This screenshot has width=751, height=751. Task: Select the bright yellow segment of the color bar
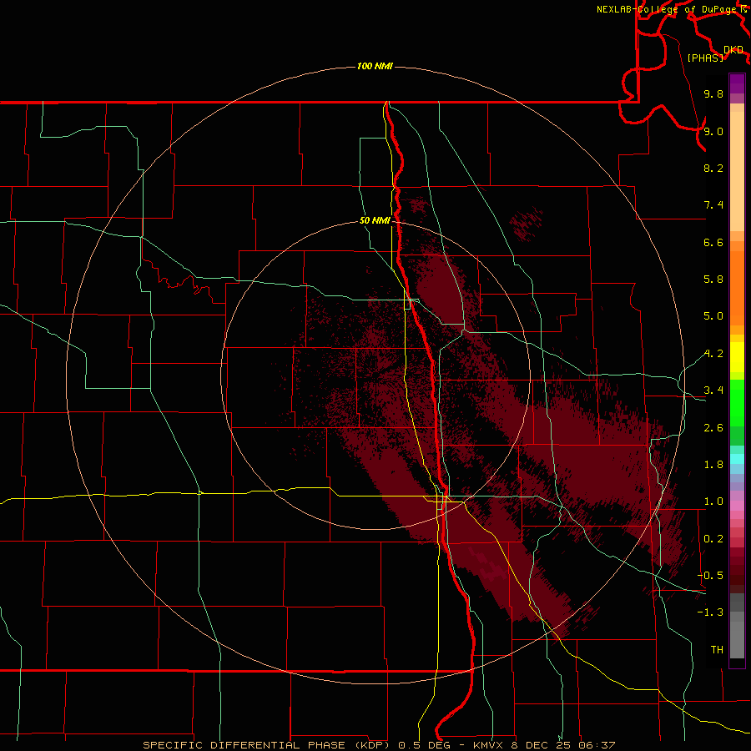point(737,357)
